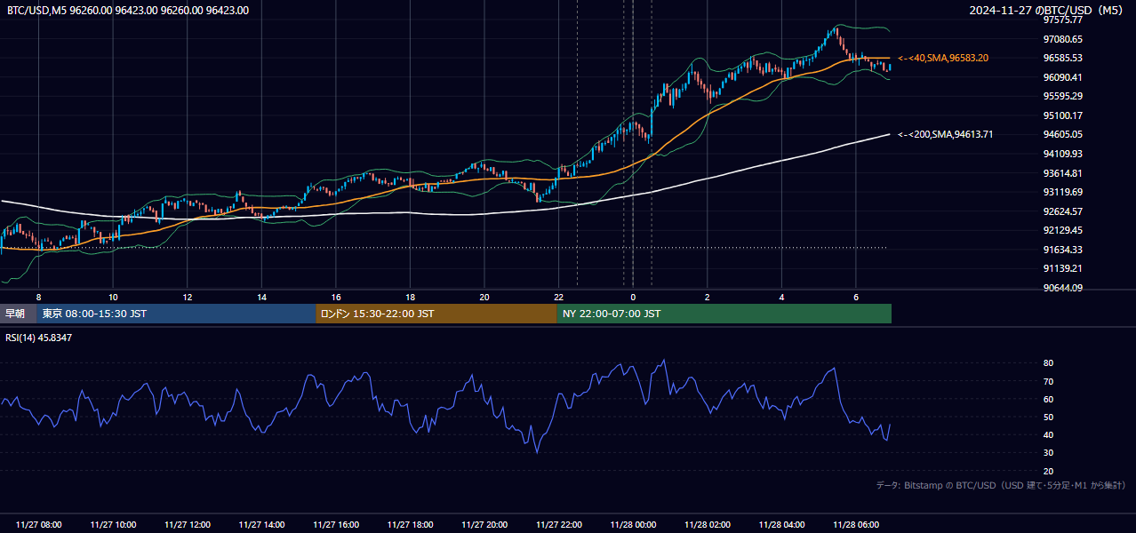
Task: Click the RSI scale label 40
Action: pos(1049,434)
